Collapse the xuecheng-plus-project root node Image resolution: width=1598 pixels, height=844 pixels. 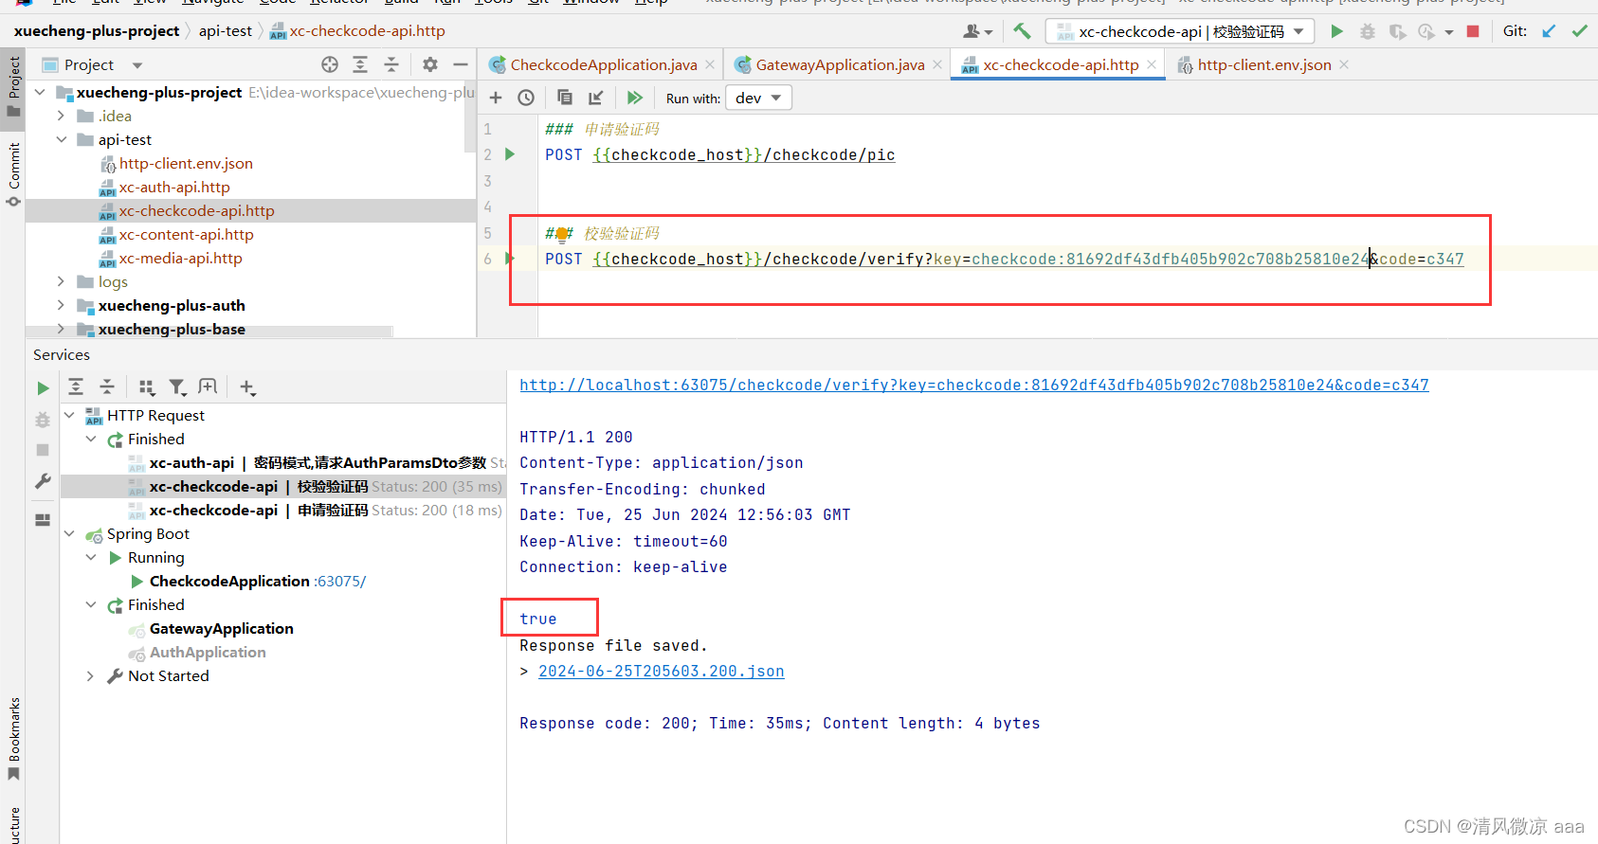point(40,92)
